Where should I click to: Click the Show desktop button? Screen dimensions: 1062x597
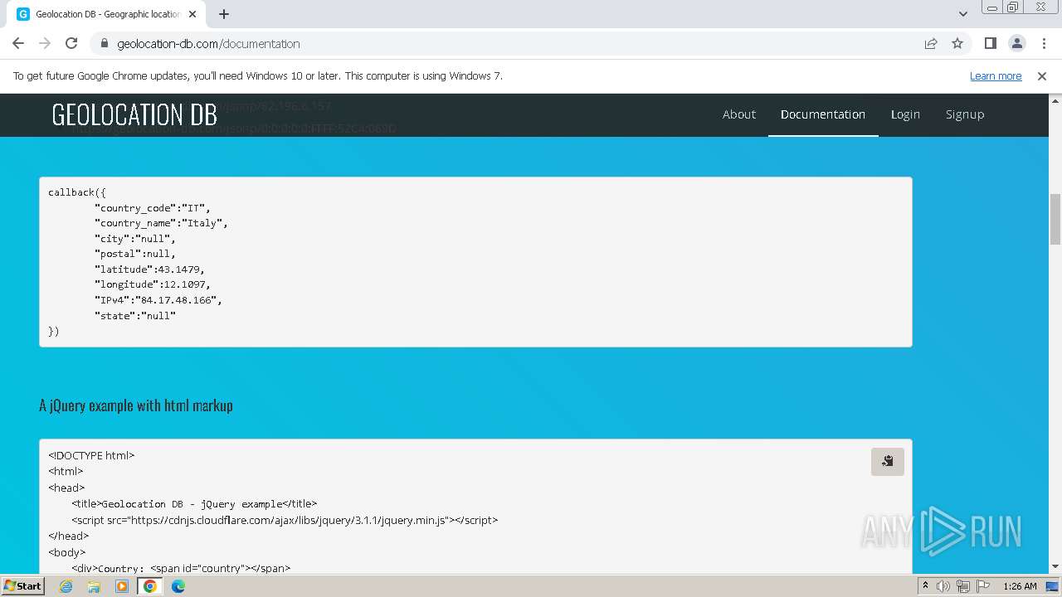click(1052, 586)
